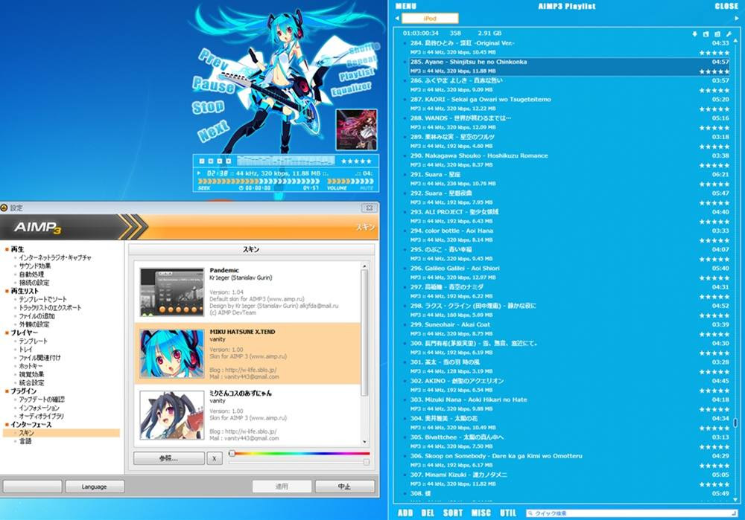This screenshot has height=520, width=745.
Task: Toggle the Playlist window from the player
Action: [x=357, y=74]
